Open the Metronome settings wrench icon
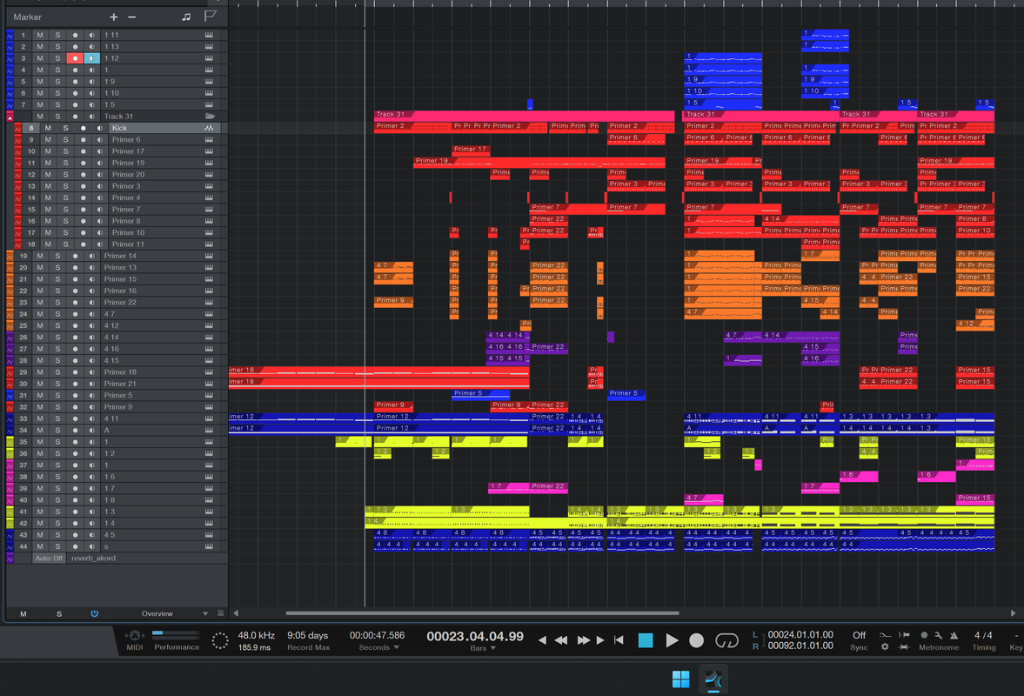 pyautogui.click(x=939, y=635)
